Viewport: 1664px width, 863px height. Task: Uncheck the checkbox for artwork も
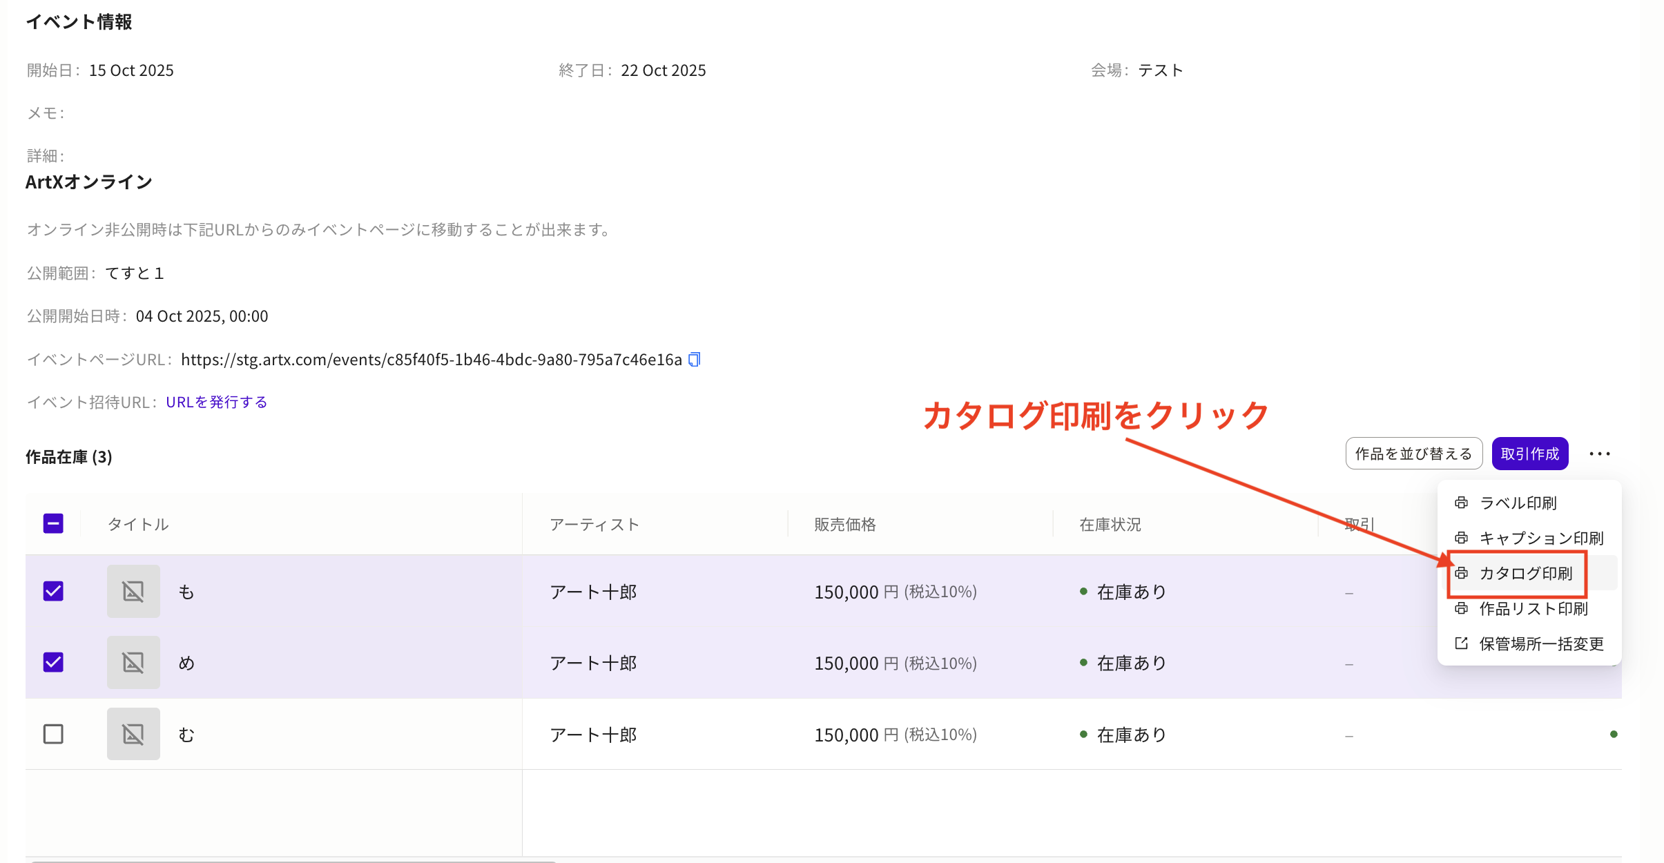coord(53,592)
